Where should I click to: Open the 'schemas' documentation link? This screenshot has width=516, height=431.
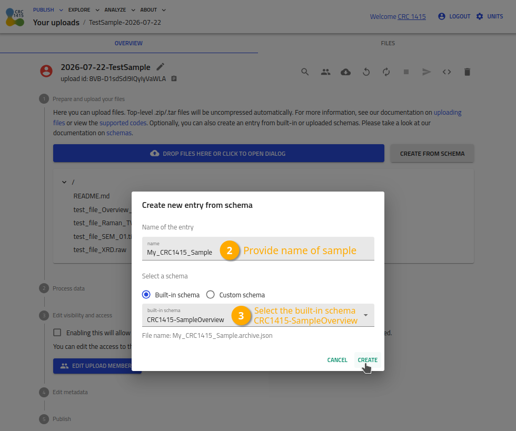click(x=119, y=133)
